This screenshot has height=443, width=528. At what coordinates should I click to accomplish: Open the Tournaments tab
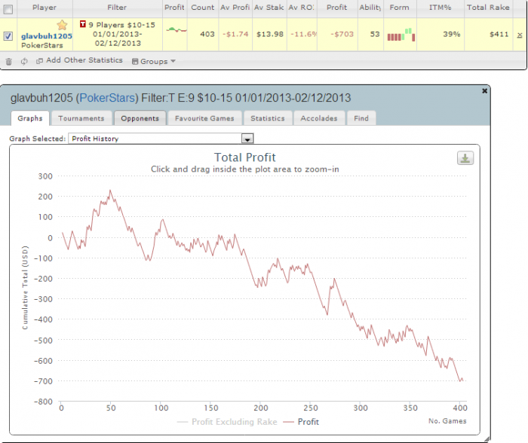[x=81, y=118]
